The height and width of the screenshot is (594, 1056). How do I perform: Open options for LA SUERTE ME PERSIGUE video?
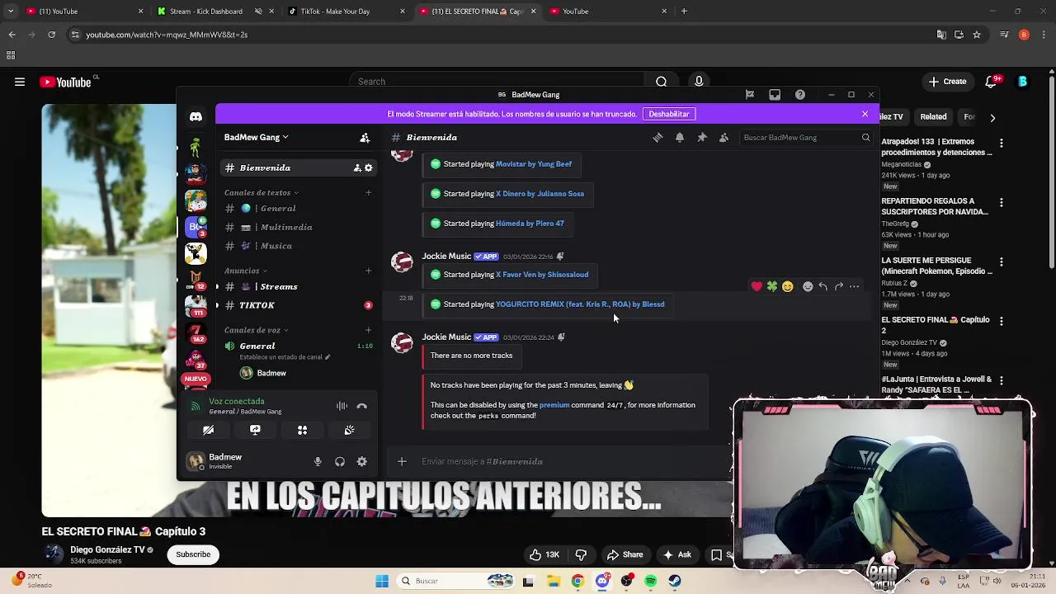tap(1002, 262)
